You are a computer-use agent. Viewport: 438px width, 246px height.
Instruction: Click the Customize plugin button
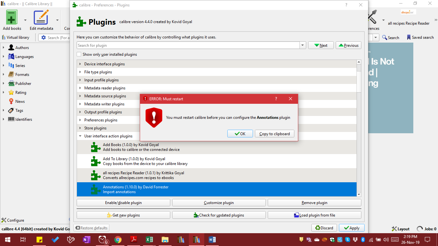tap(219, 203)
